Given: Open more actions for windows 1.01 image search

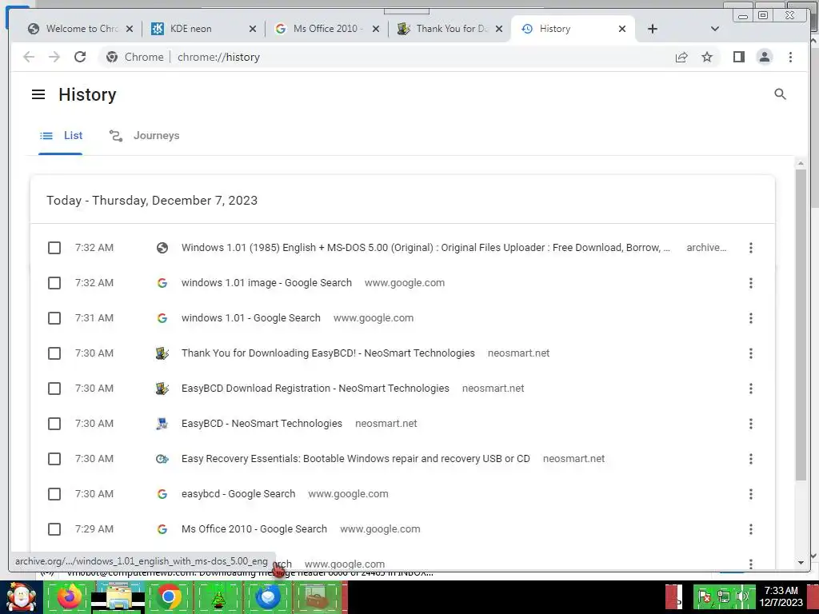Looking at the screenshot, I should 750,283.
